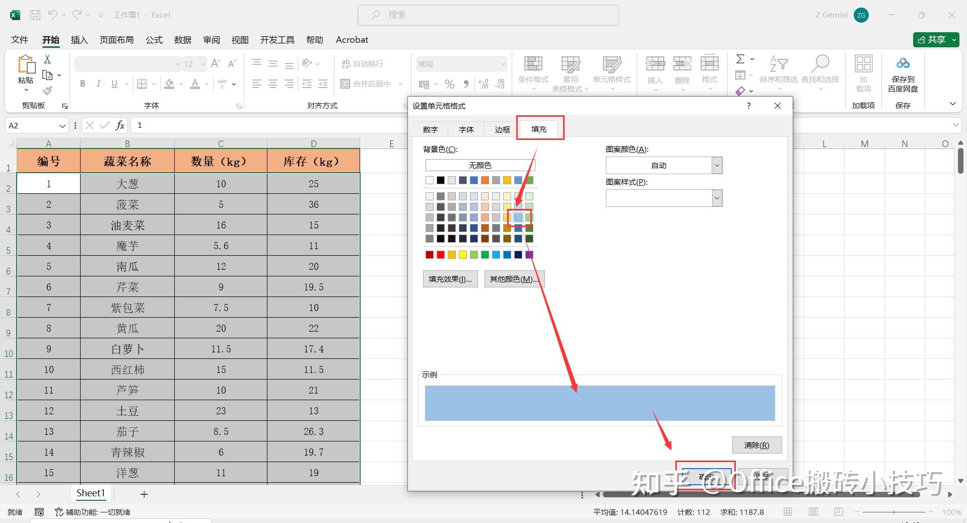
Task: Open Clipboard group dialog launcher
Action: [x=65, y=106]
